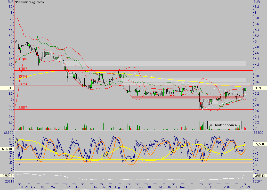
Task: Click the Okt month label on date axis
Action: (160, 187)
